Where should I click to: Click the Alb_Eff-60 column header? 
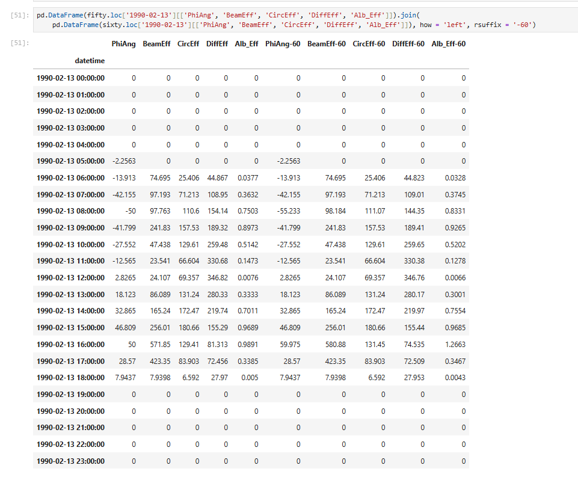click(448, 44)
